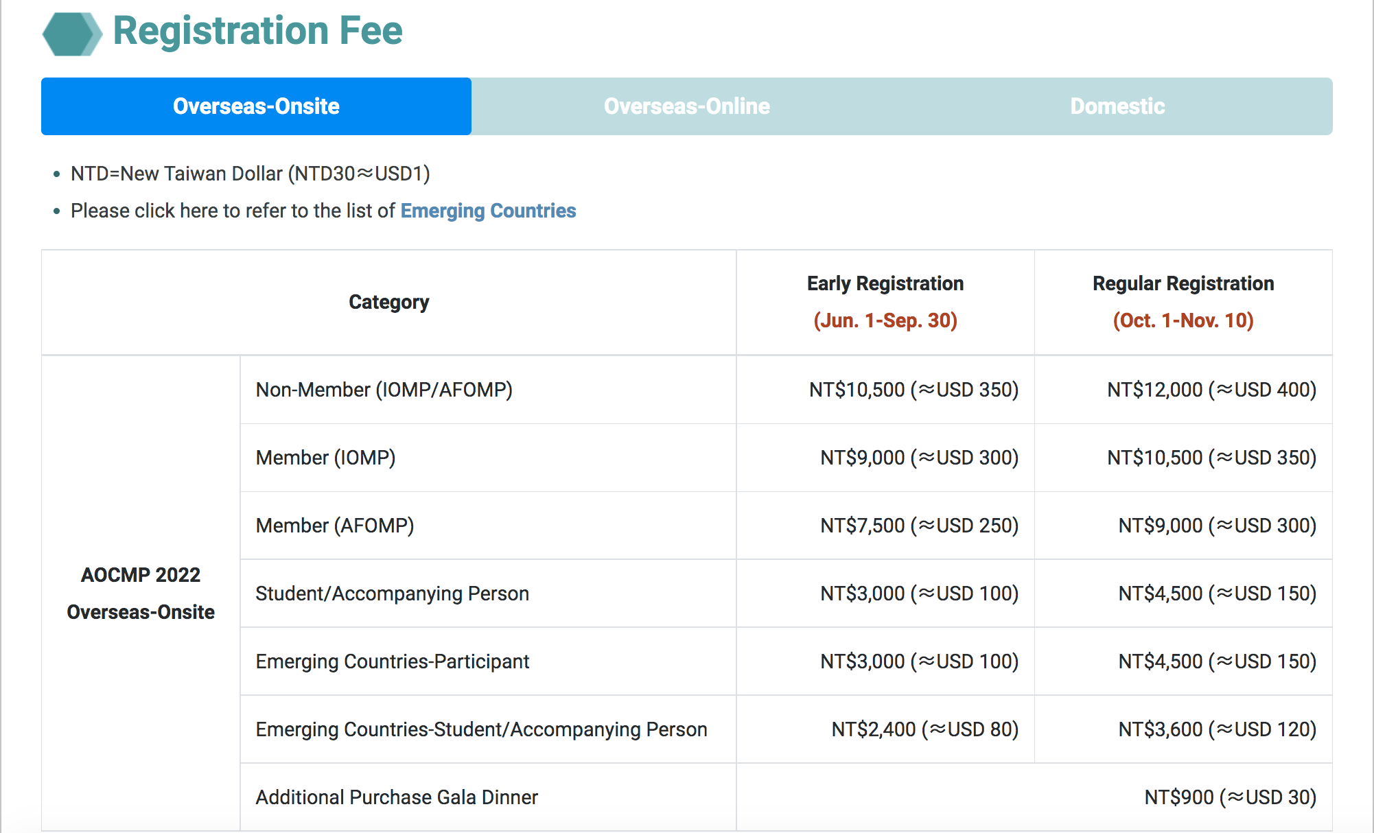The image size is (1374, 833).
Task: Click the NT$12,000 regular Non-Member fee
Action: (1211, 390)
